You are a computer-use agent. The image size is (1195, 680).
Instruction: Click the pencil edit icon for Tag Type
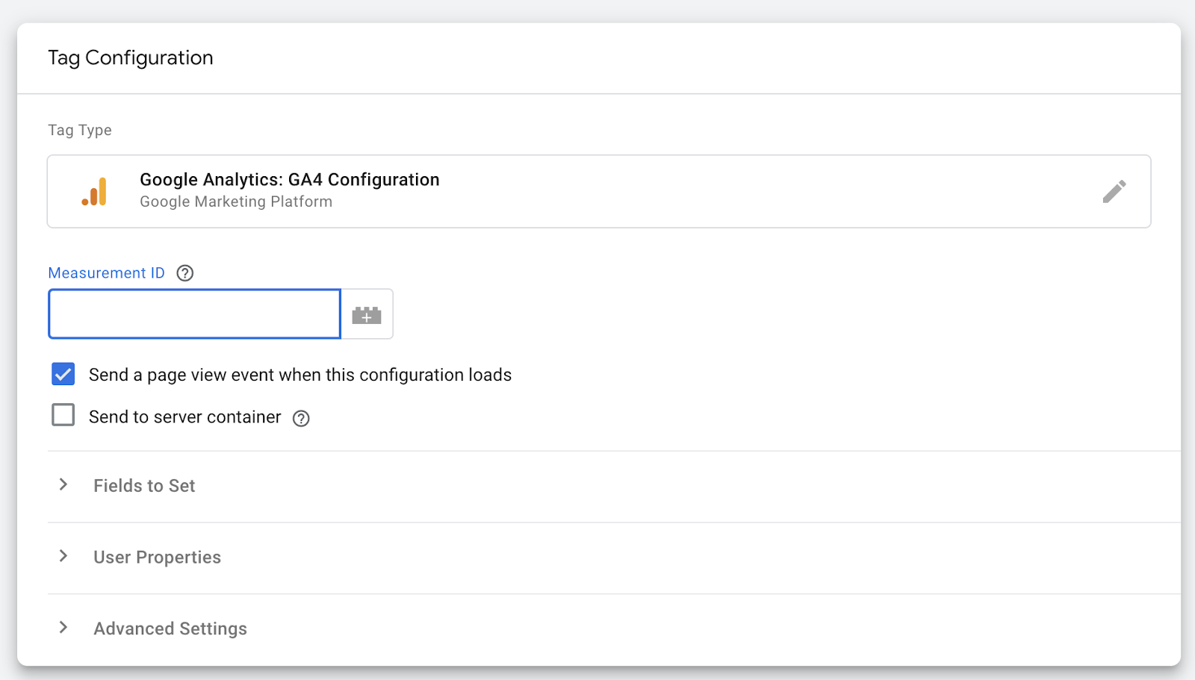coord(1114,192)
